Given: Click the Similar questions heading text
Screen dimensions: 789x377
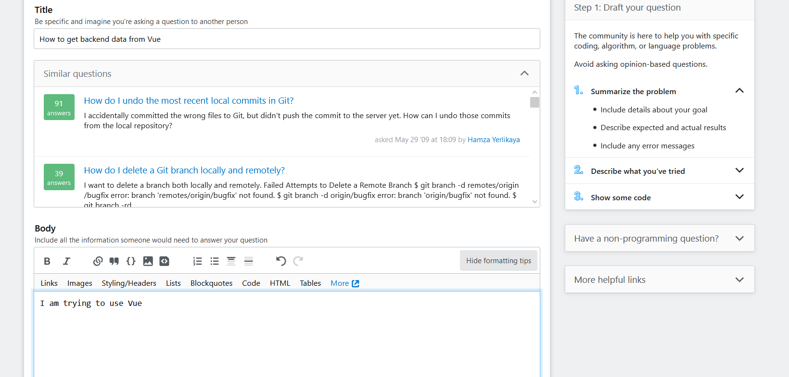Looking at the screenshot, I should point(77,74).
